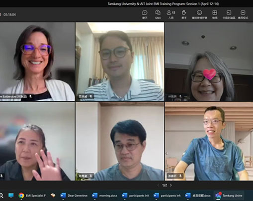Click the desktop monitor icon in taskbar
Image resolution: width=253 pixels, height=201 pixels.
[x=11, y=196]
